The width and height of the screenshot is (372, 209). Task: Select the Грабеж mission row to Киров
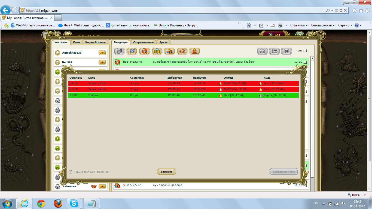184,95
